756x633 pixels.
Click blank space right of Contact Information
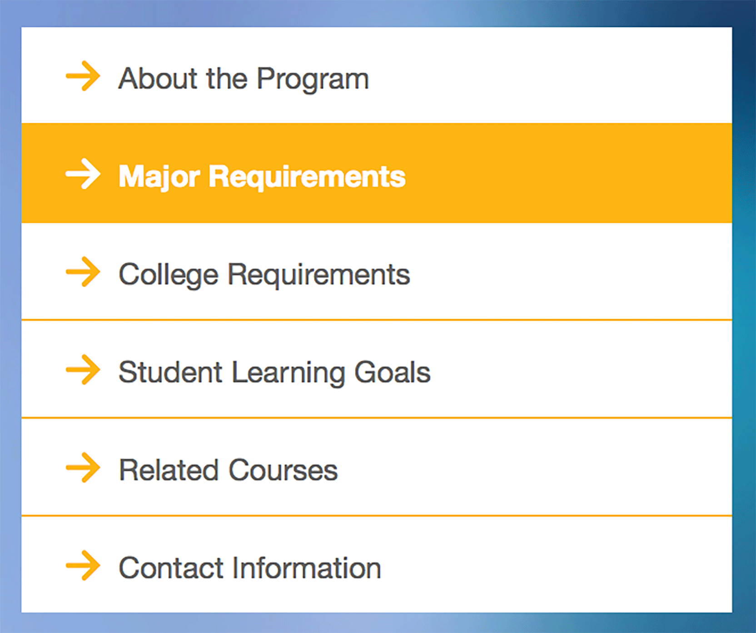coord(557,565)
